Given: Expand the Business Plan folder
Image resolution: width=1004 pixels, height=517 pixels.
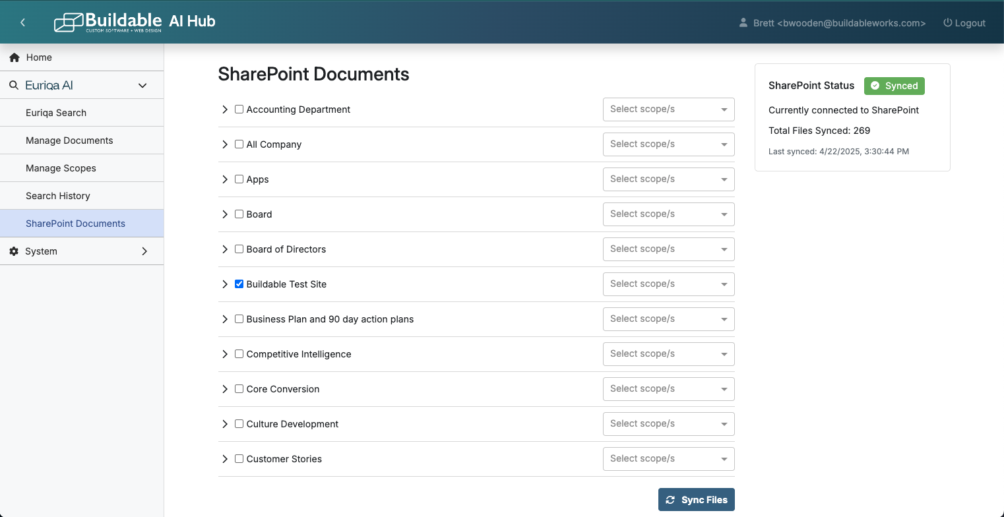Looking at the screenshot, I should pos(225,319).
